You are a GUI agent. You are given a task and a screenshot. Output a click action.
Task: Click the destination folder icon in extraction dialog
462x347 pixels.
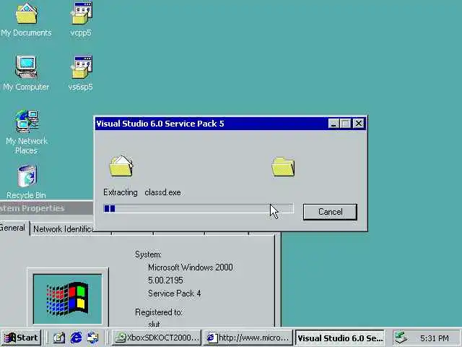[x=283, y=167]
